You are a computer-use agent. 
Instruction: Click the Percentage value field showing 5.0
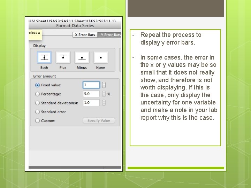point(91,94)
